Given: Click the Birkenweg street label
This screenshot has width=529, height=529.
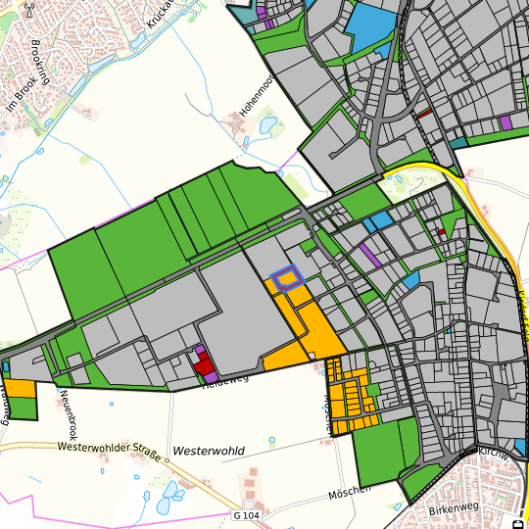Looking at the screenshot, I should tap(454, 508).
